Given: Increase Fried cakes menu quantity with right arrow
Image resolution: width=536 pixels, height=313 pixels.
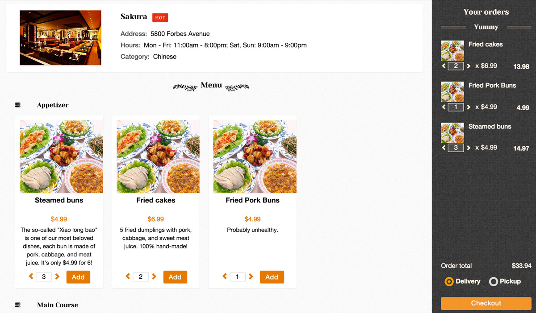Looking at the screenshot, I should pyautogui.click(x=154, y=276).
